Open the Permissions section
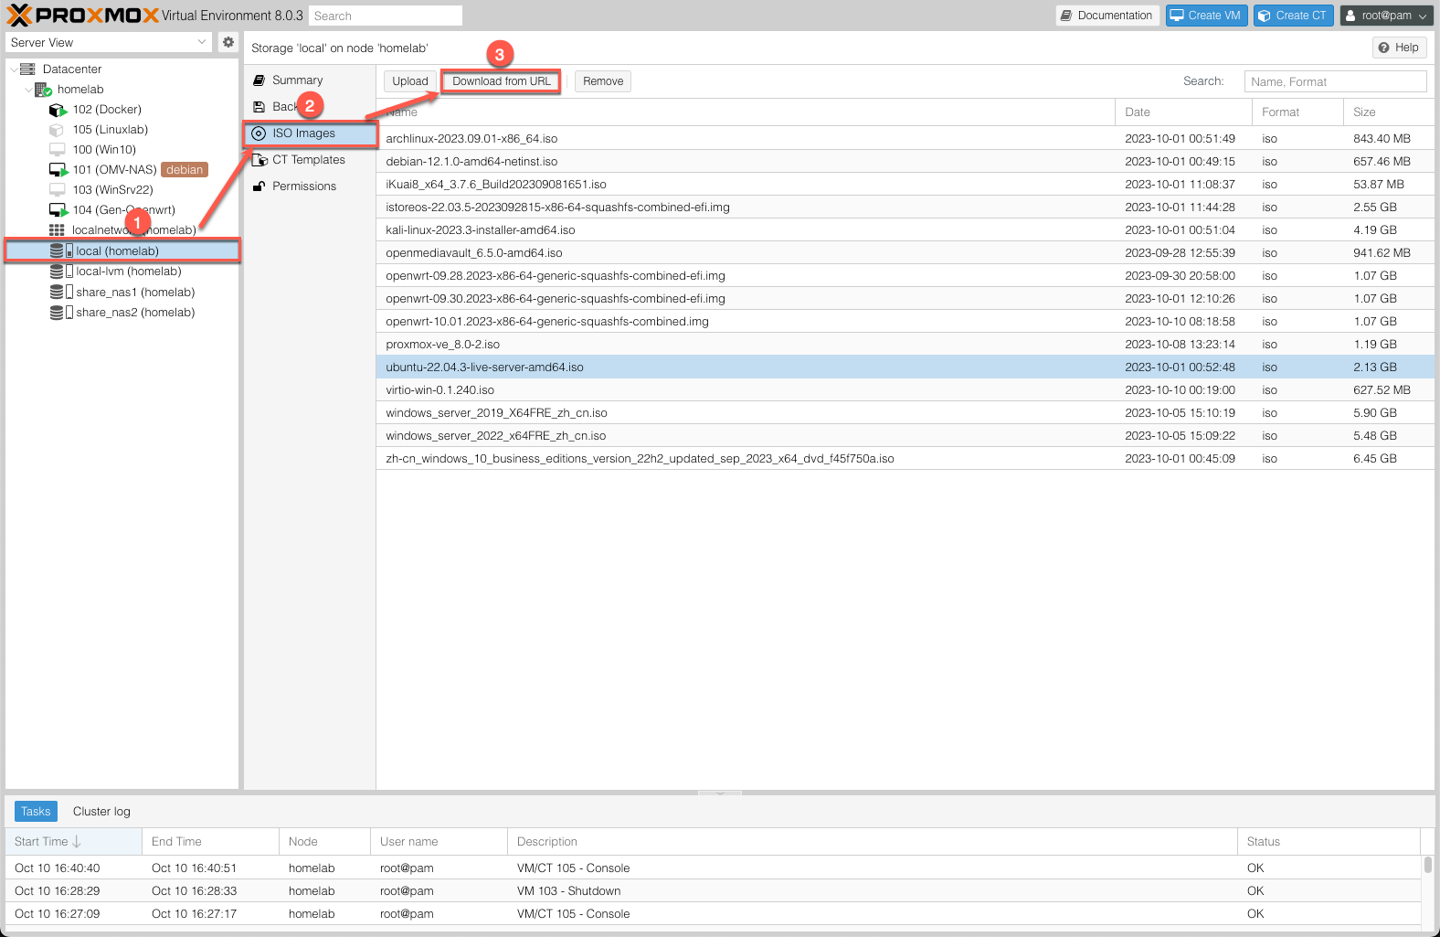The width and height of the screenshot is (1440, 937). coord(310,186)
